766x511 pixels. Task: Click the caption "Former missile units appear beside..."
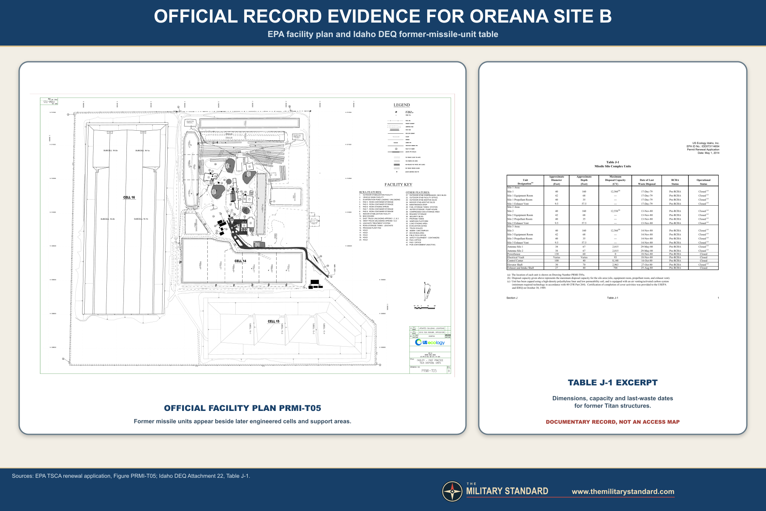tap(243, 421)
